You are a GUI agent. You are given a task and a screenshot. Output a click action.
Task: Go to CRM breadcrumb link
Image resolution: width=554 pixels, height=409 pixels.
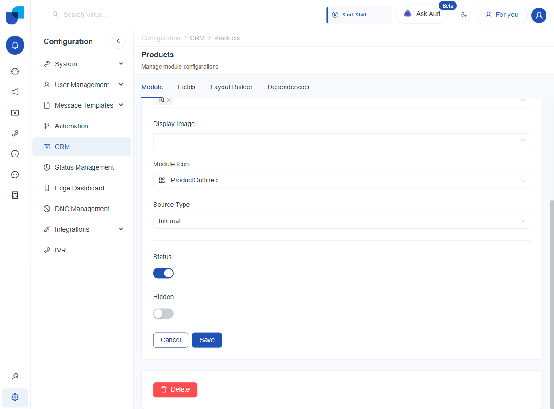pos(197,38)
